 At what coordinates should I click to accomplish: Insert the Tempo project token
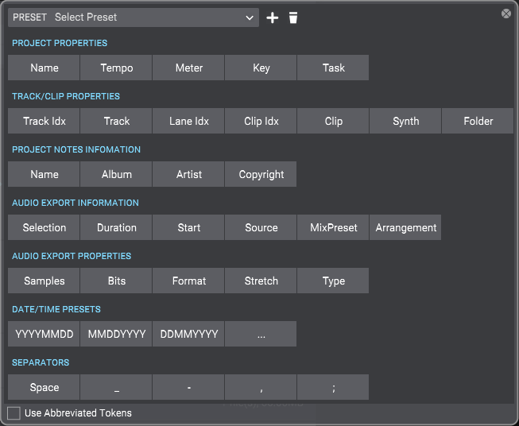[x=117, y=68]
